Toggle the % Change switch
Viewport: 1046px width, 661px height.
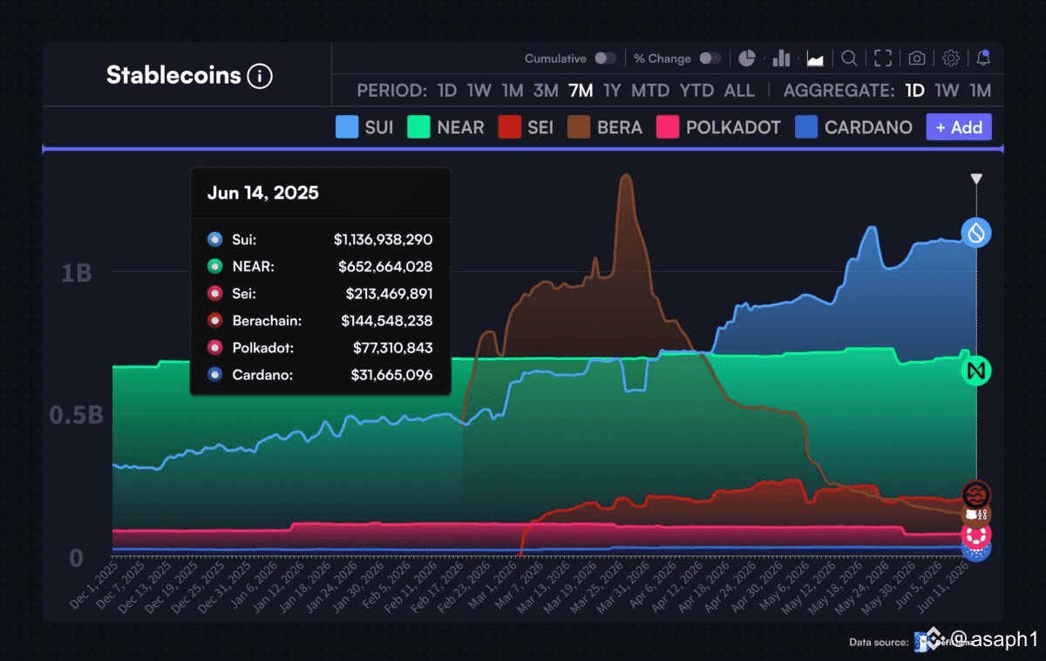710,58
